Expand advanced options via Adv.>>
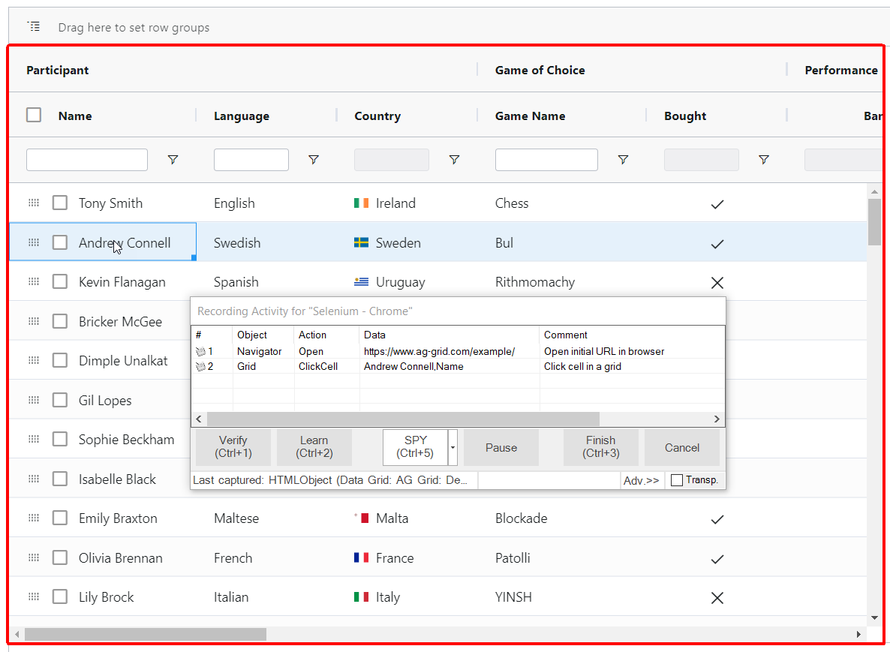This screenshot has width=890, height=652. point(642,479)
